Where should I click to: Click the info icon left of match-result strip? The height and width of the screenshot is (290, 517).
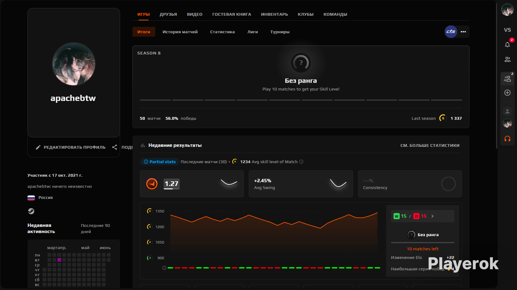pyautogui.click(x=164, y=268)
